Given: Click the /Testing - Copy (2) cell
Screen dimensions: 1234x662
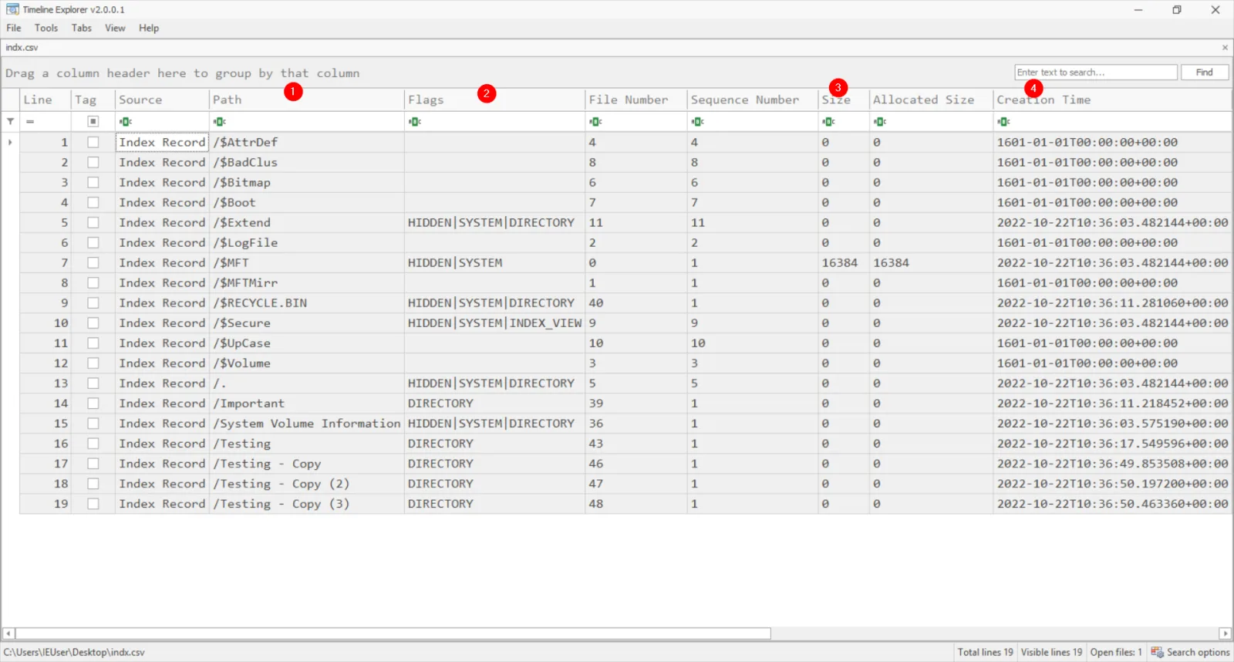Looking at the screenshot, I should pos(307,483).
